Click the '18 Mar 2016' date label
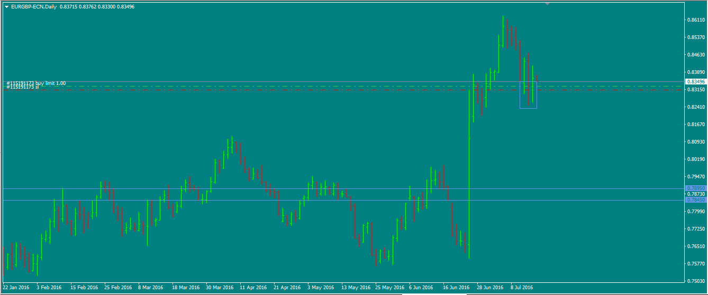708x295 pixels. coord(186,288)
